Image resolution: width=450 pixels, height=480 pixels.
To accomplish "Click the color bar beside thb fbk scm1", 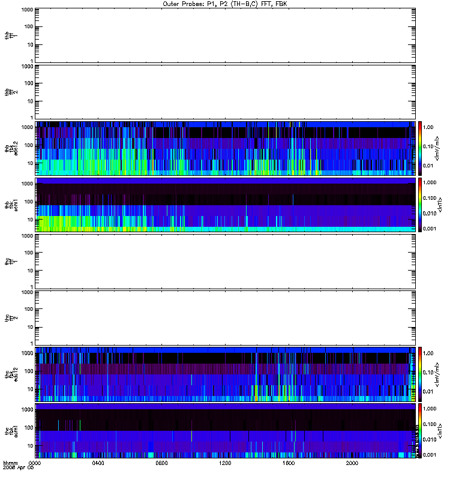I will point(420,205).
